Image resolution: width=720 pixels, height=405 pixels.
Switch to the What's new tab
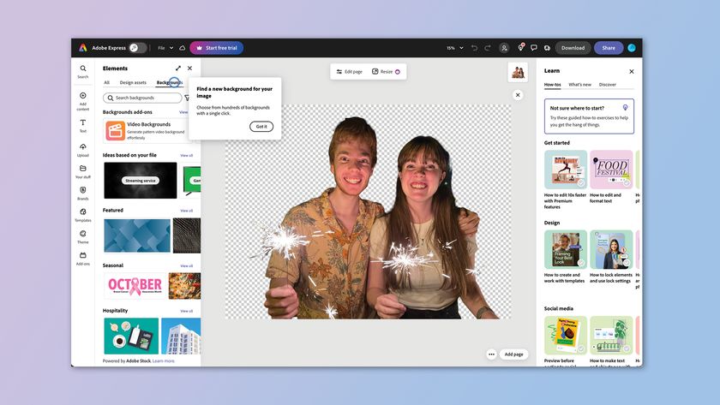click(580, 85)
